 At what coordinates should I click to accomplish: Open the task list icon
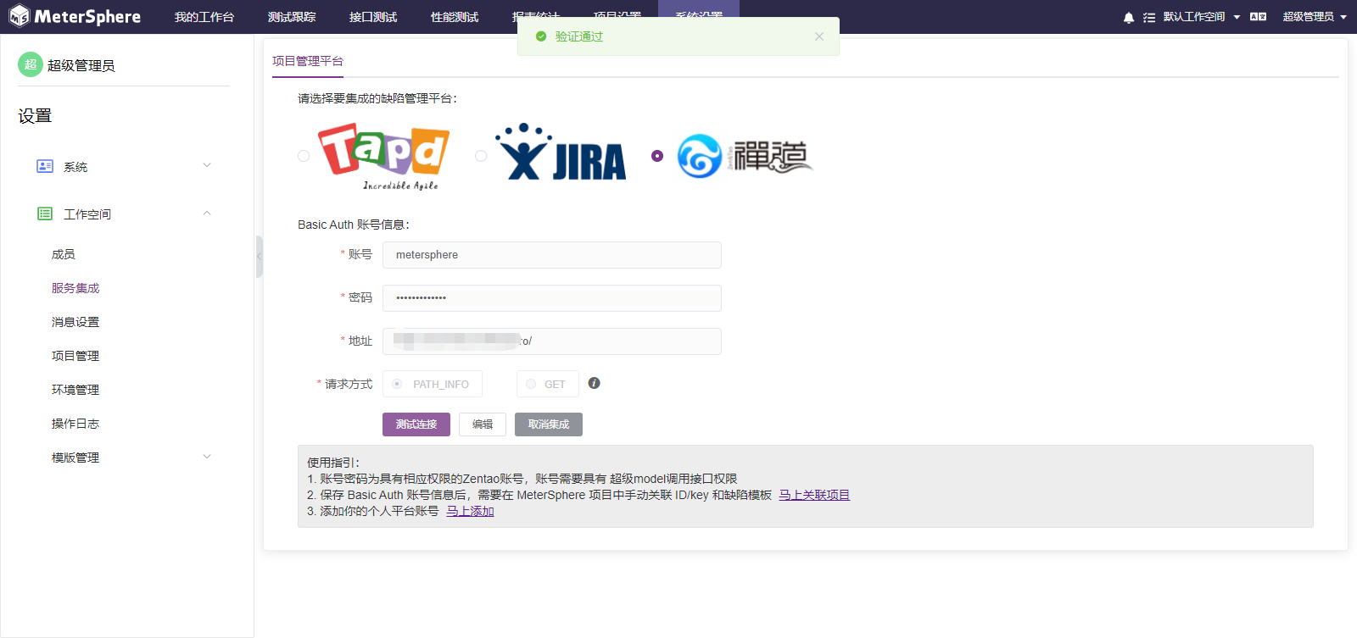click(1149, 17)
